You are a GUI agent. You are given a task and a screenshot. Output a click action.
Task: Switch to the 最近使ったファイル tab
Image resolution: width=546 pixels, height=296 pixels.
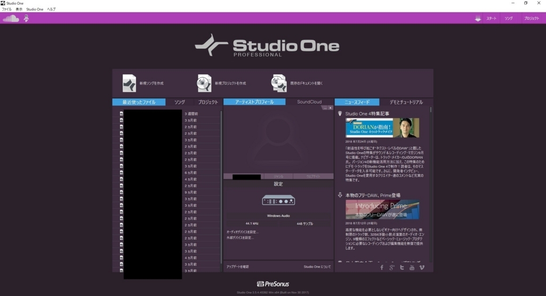click(139, 102)
